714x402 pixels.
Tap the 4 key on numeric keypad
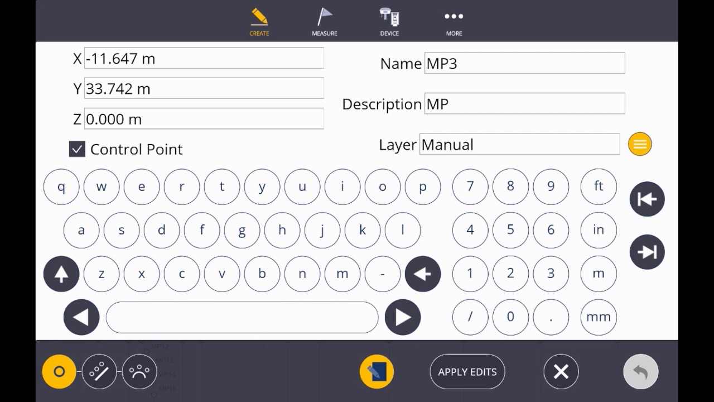click(470, 230)
